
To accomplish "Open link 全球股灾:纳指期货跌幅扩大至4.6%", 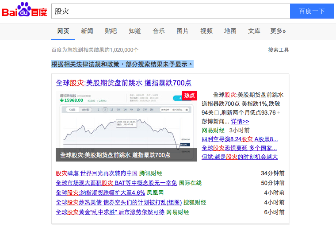I will click(x=100, y=192).
